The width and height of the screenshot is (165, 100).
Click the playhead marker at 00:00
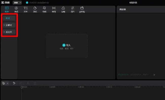[x=22, y=87]
